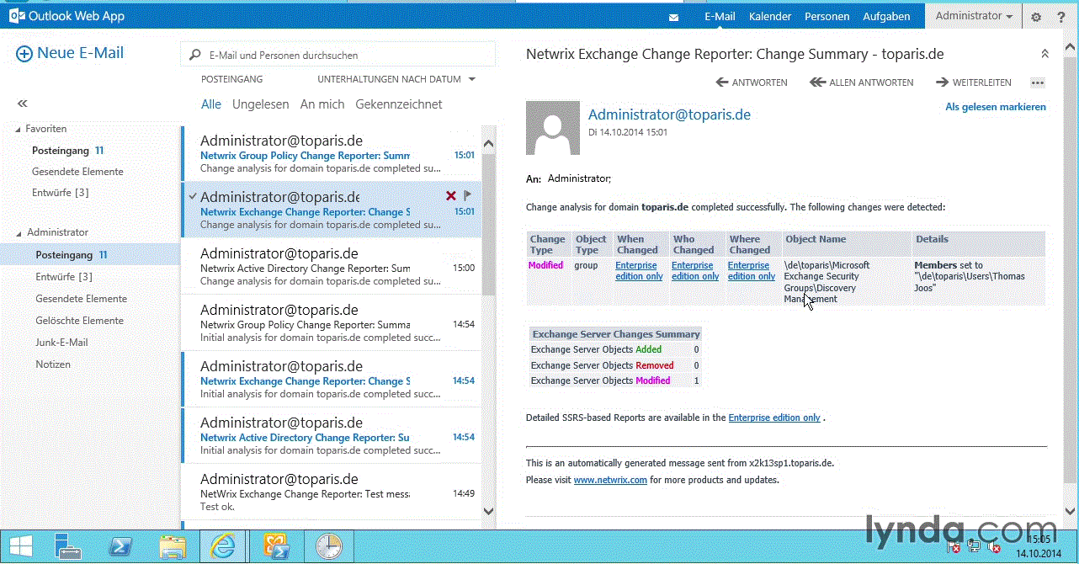Image resolution: width=1079 pixels, height=564 pixels.
Task: Open the Administrator account dropdown
Action: [974, 16]
